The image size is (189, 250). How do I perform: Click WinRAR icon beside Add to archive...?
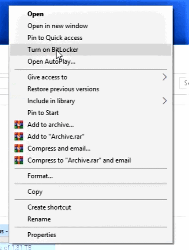click(19, 124)
